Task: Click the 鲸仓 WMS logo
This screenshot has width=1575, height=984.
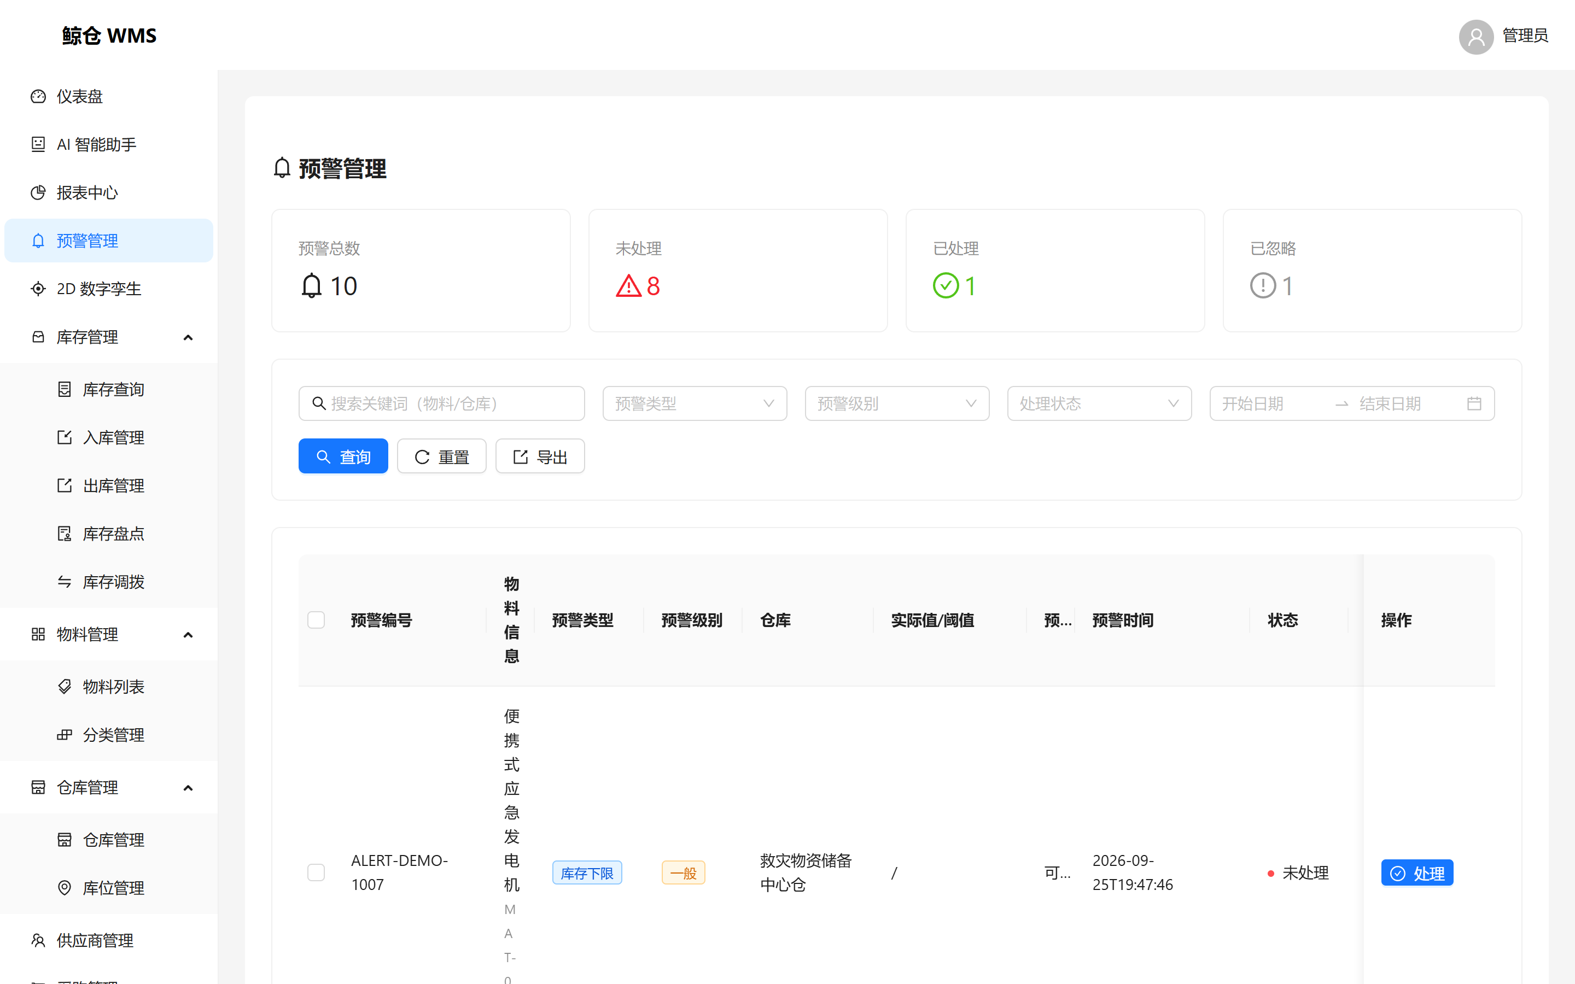Action: pos(109,36)
